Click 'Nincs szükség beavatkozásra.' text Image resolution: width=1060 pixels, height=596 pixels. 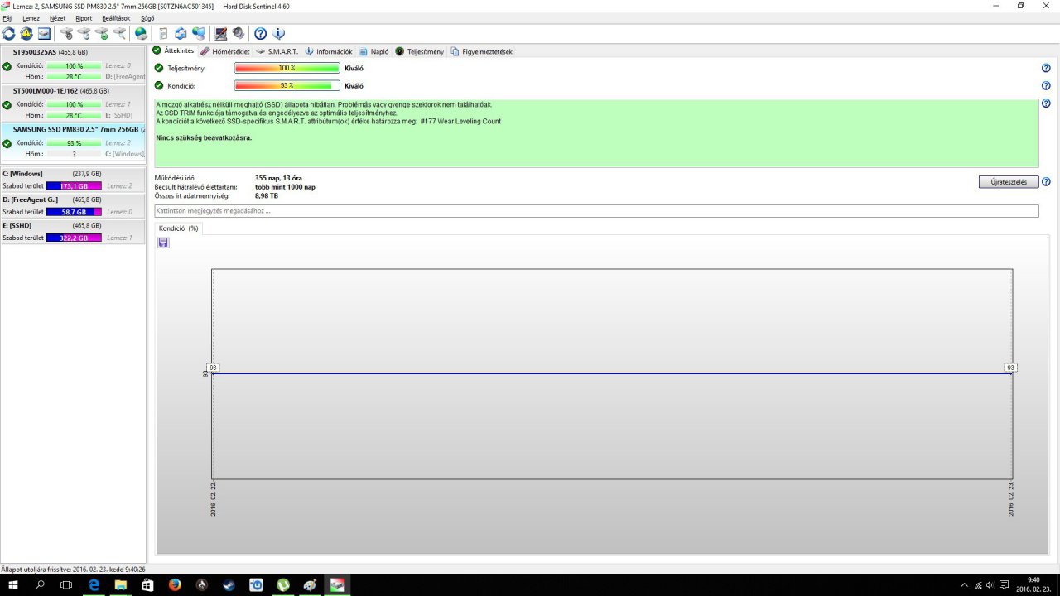(x=204, y=137)
